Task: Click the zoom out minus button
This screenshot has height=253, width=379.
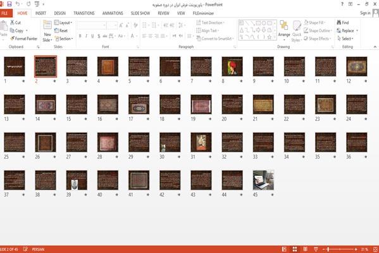Action: pos(323,249)
